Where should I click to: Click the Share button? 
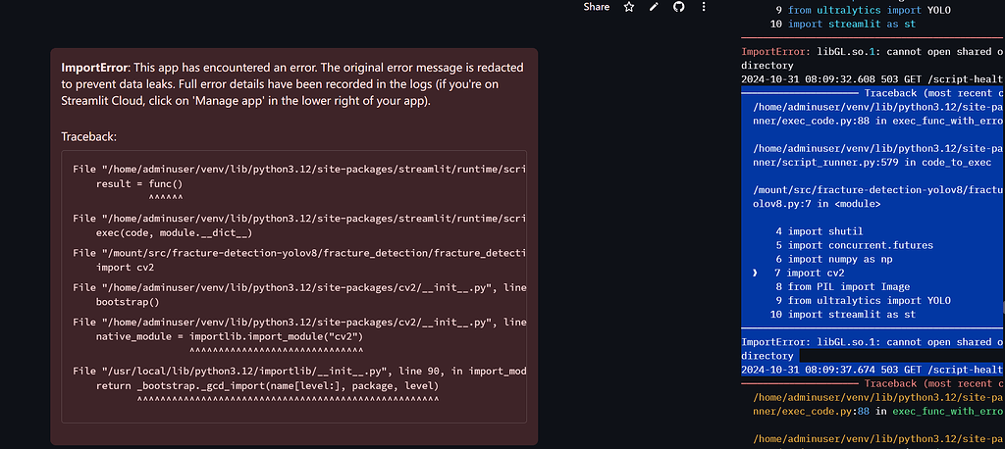coord(596,7)
